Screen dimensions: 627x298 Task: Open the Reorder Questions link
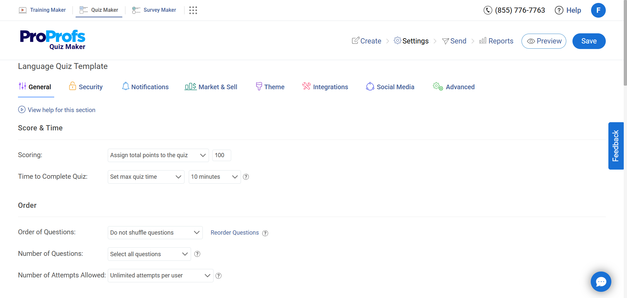coord(234,233)
